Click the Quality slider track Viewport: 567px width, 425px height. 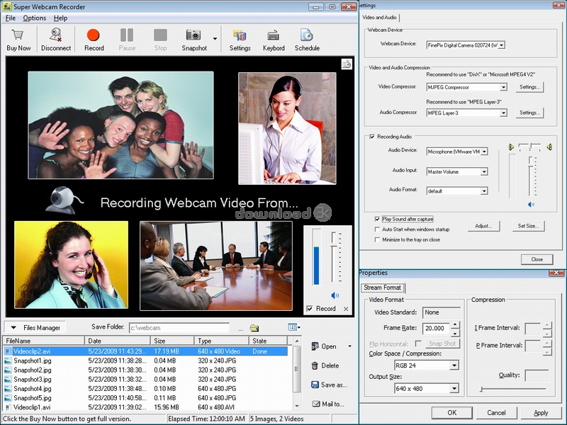pos(512,389)
